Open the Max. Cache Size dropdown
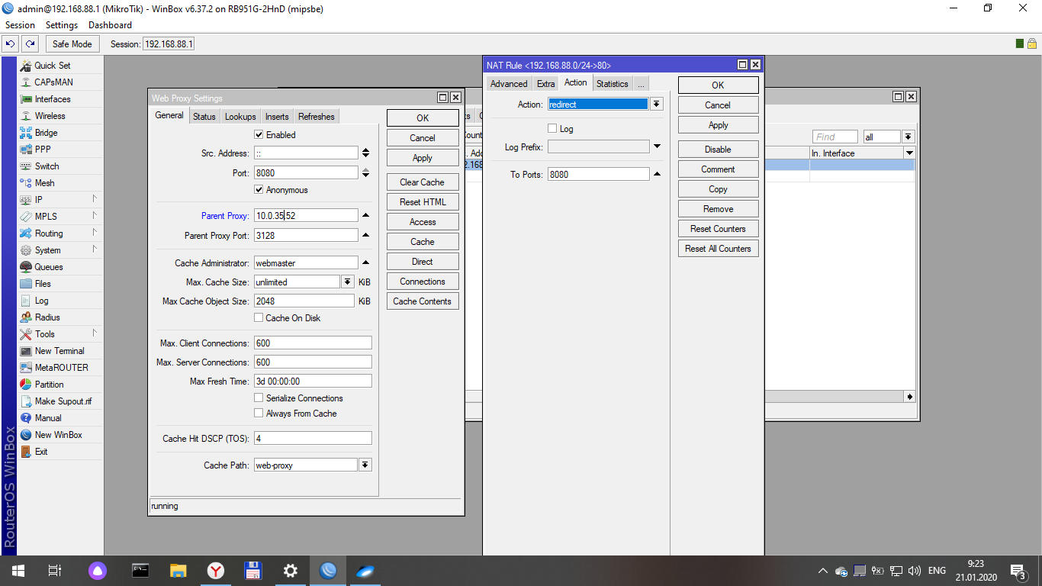 [348, 282]
